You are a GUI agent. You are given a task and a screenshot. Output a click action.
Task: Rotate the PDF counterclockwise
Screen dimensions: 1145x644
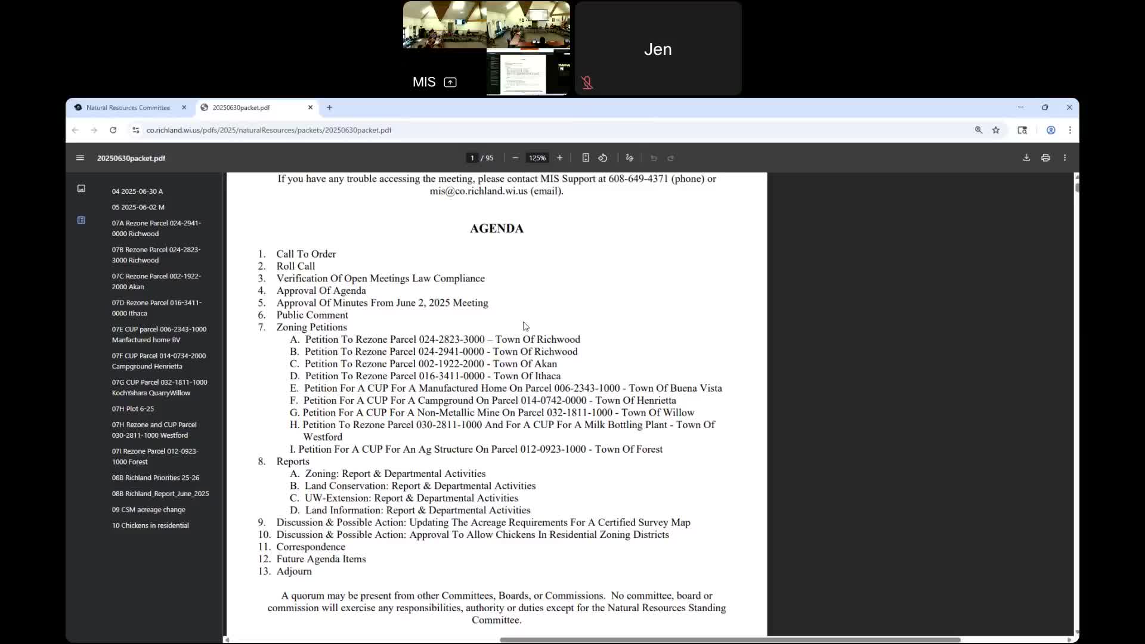pos(603,158)
